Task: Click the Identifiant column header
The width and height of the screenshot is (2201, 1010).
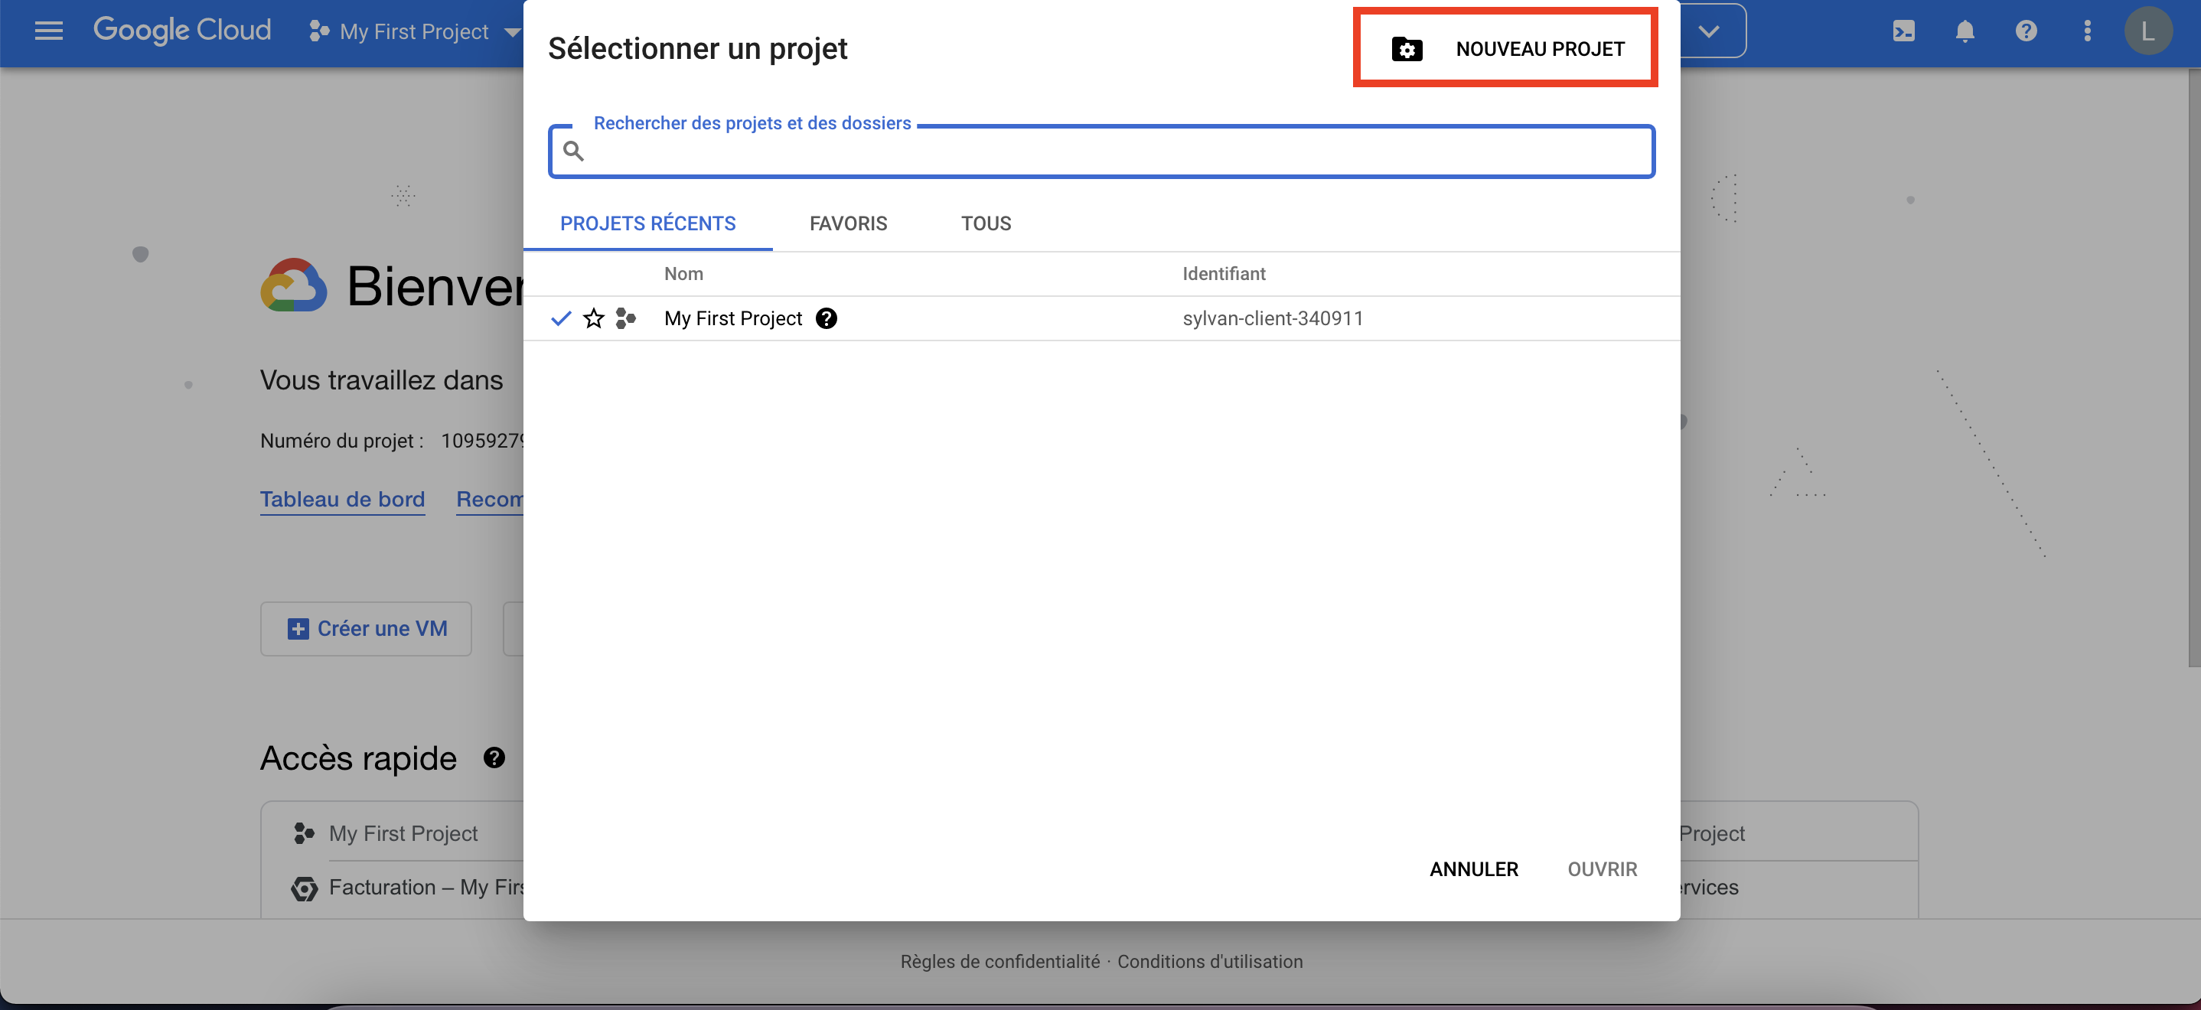Action: [1224, 274]
